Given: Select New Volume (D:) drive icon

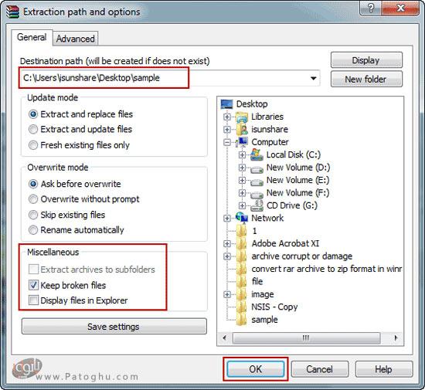Looking at the screenshot, I should point(257,168).
